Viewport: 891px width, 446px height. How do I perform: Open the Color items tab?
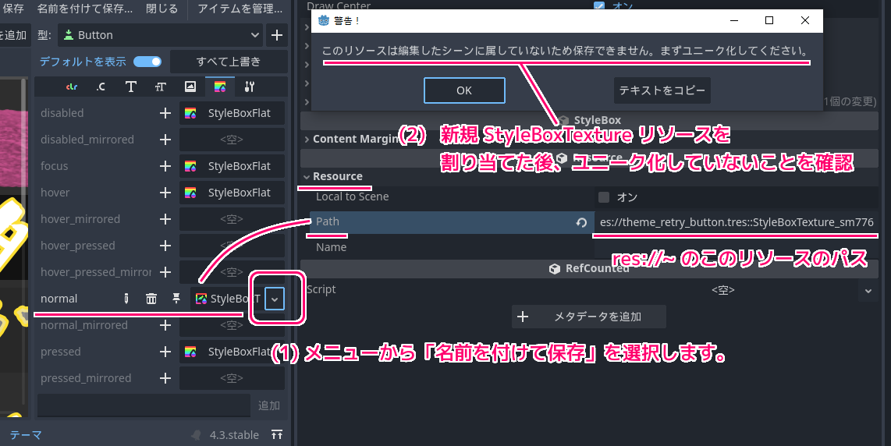tap(72, 87)
